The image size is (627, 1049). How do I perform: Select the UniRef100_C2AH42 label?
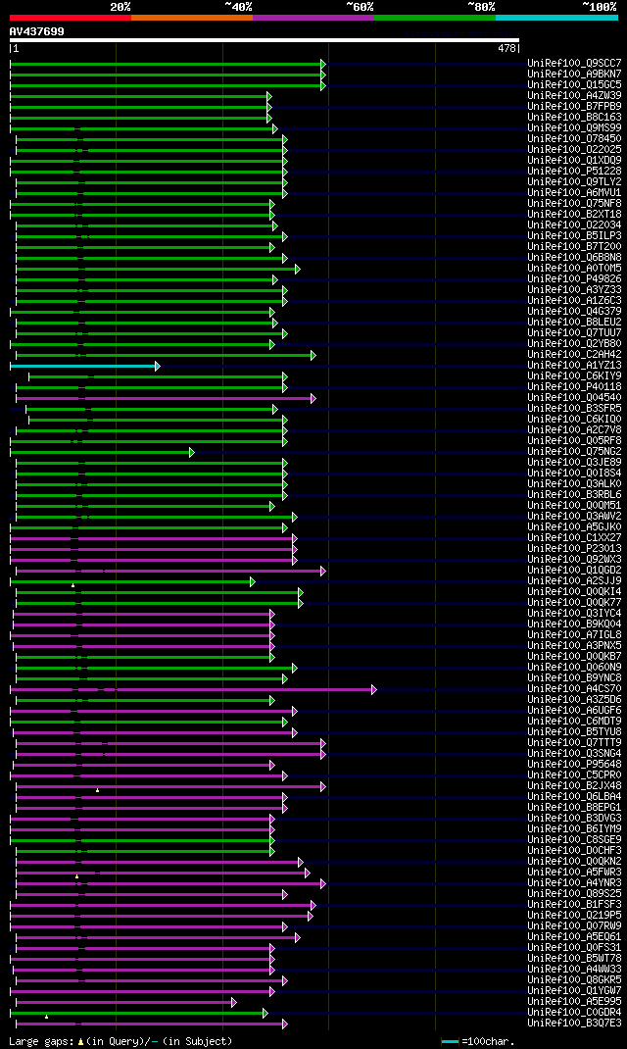pyautogui.click(x=574, y=355)
